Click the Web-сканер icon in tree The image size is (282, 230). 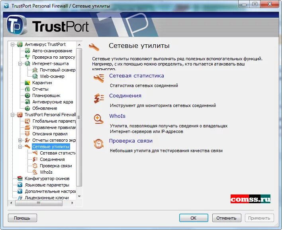click(35, 76)
